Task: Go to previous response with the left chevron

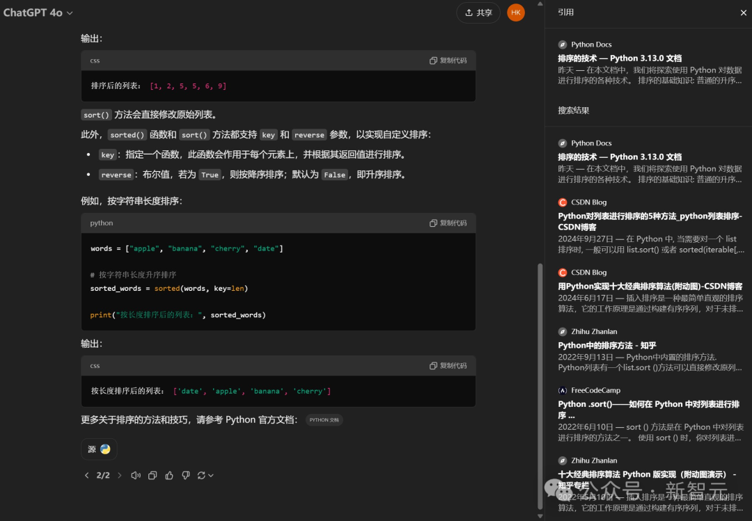Action: 86,475
